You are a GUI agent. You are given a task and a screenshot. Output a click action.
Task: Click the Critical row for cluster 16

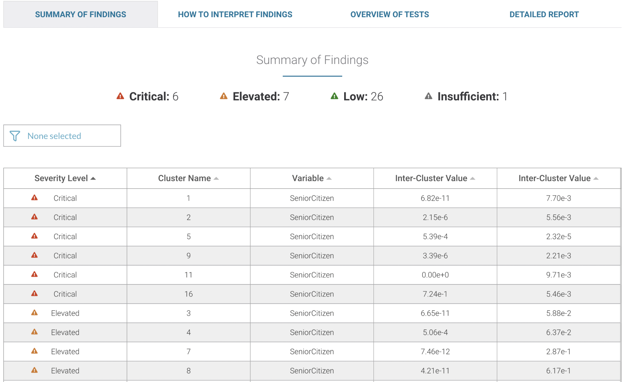[x=65, y=294]
